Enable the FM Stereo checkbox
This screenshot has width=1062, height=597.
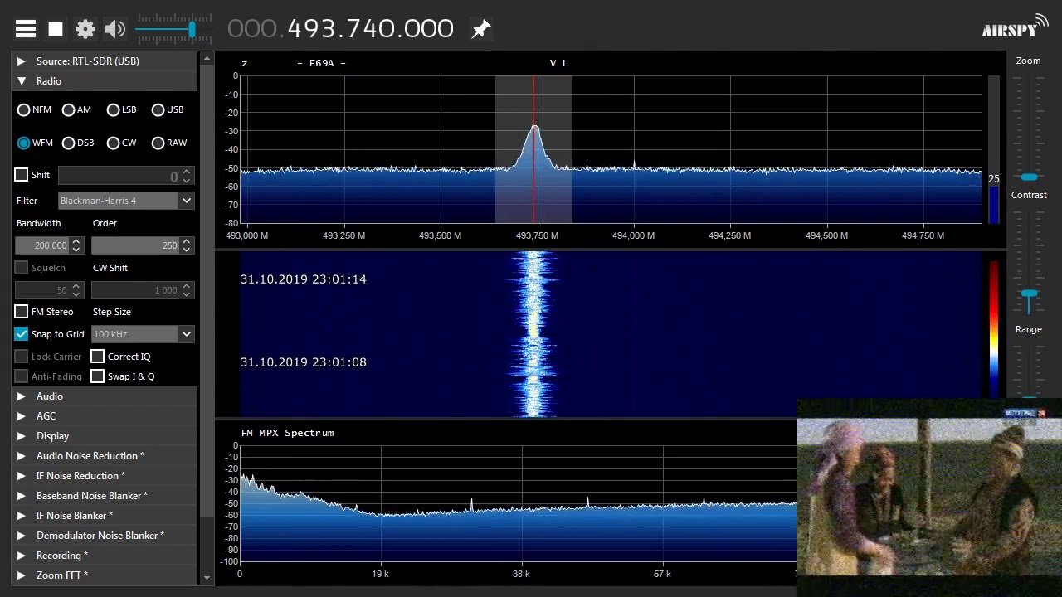22,312
